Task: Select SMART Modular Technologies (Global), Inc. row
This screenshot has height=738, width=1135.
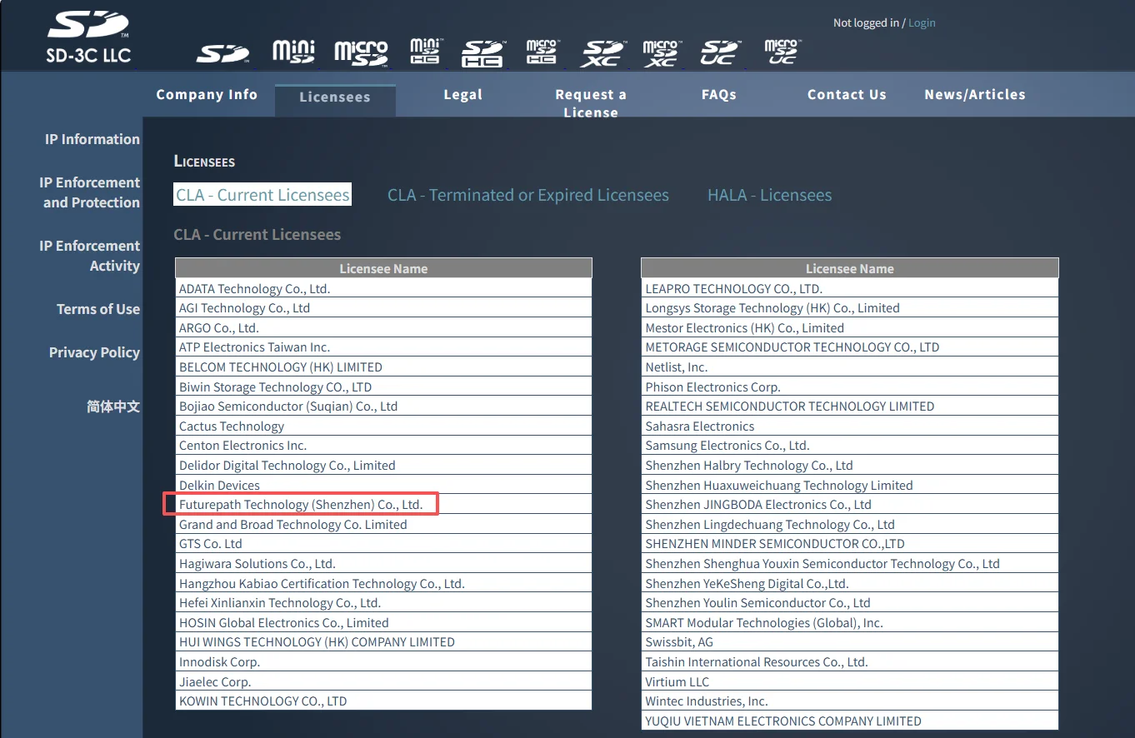Action: coord(850,623)
